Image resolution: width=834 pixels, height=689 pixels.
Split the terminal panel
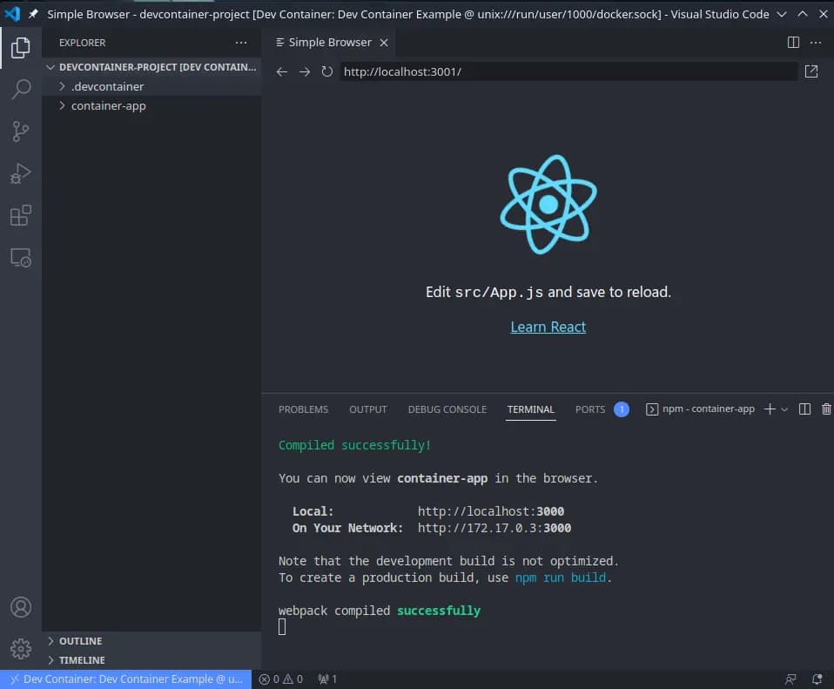tap(804, 409)
